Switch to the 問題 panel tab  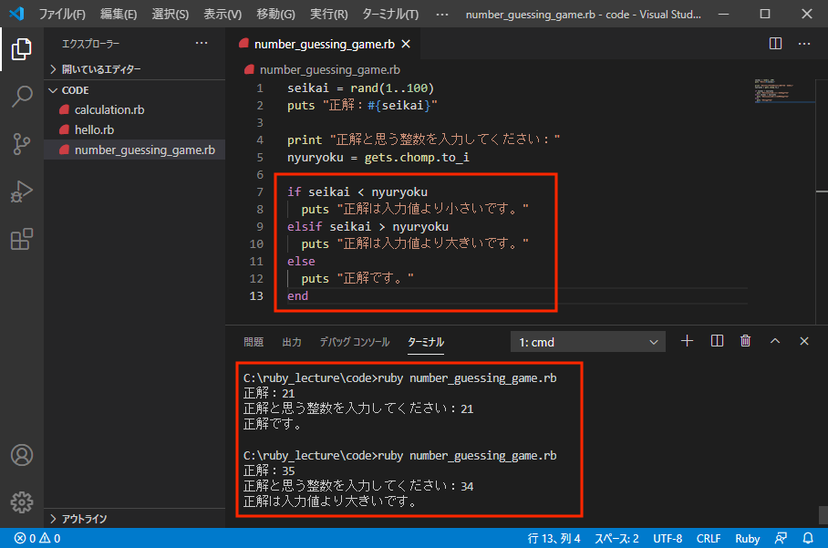pyautogui.click(x=254, y=342)
